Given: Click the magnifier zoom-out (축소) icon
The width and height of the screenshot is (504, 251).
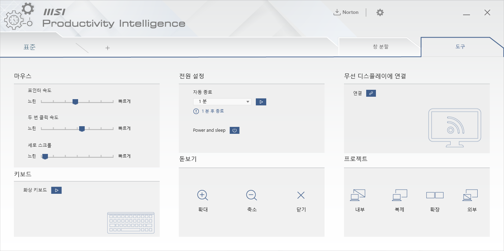Looking at the screenshot, I should click(252, 195).
